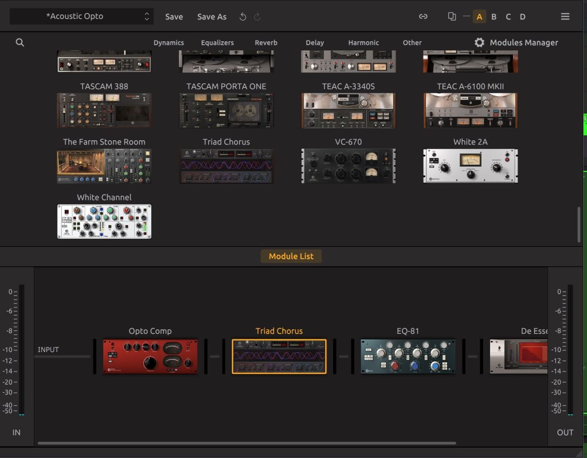Viewport: 587px width, 458px height.
Task: Click the Save button
Action: pos(174,17)
